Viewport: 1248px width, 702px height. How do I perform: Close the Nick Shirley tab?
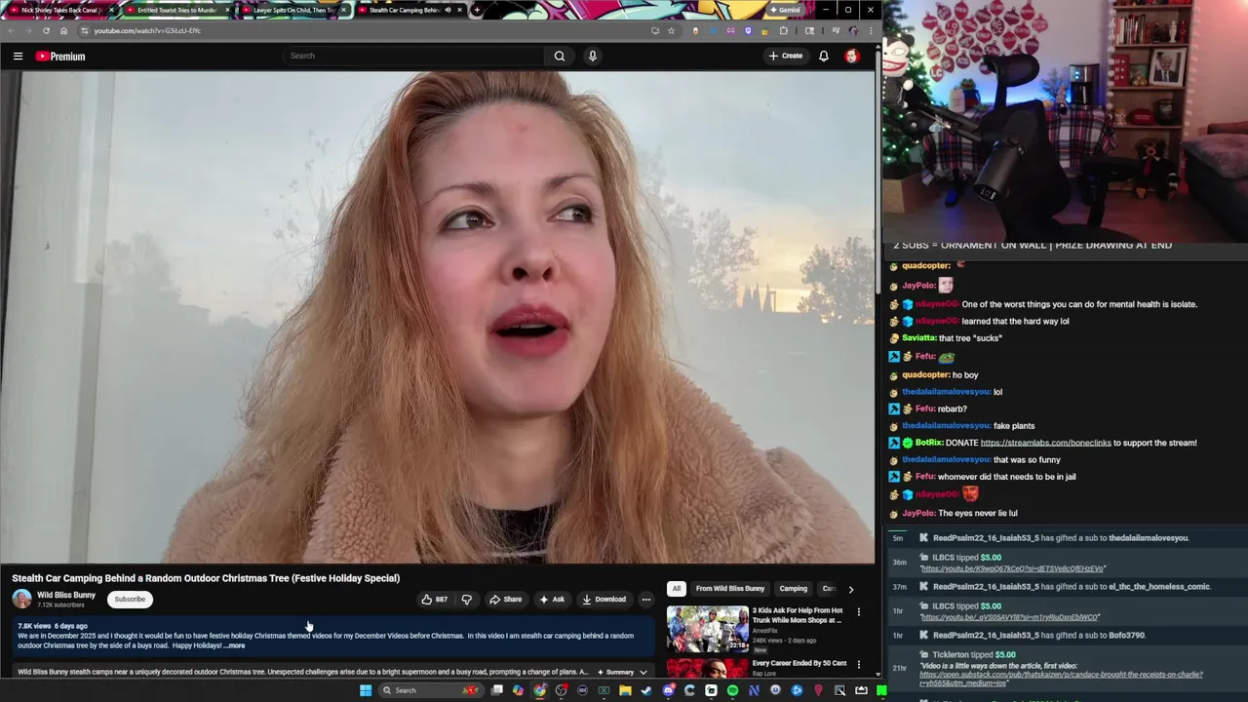point(111,10)
